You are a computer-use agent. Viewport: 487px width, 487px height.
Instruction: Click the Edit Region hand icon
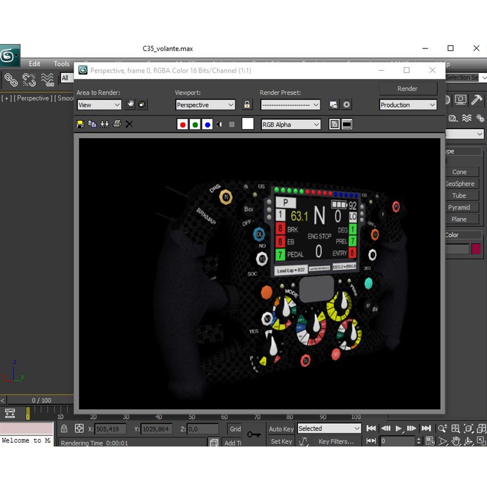(130, 104)
